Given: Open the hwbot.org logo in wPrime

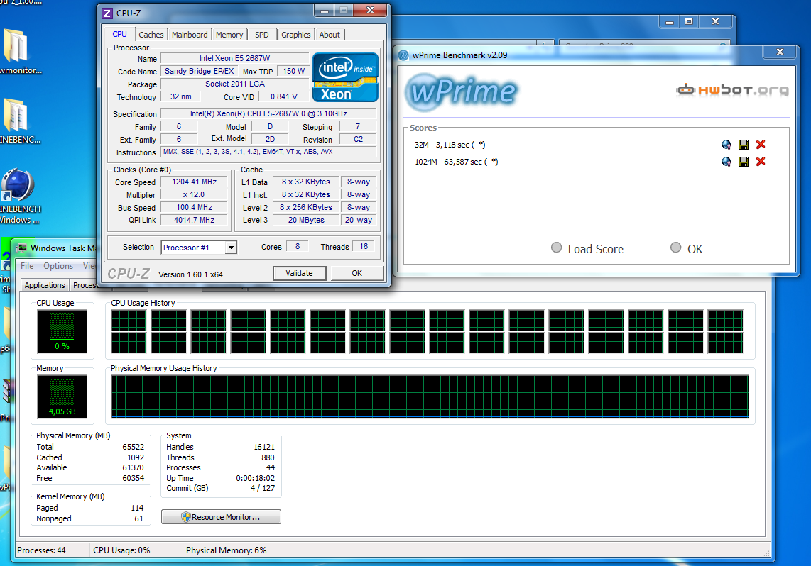Looking at the screenshot, I should [732, 90].
